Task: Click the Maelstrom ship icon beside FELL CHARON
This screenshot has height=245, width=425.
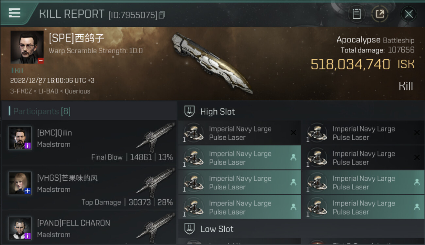Action: 156,227
